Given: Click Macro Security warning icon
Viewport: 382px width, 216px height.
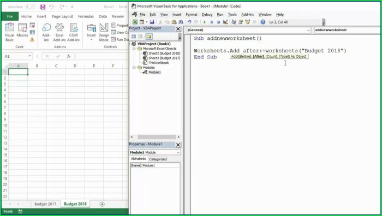Looking at the screenshot, I should [x=32, y=39].
